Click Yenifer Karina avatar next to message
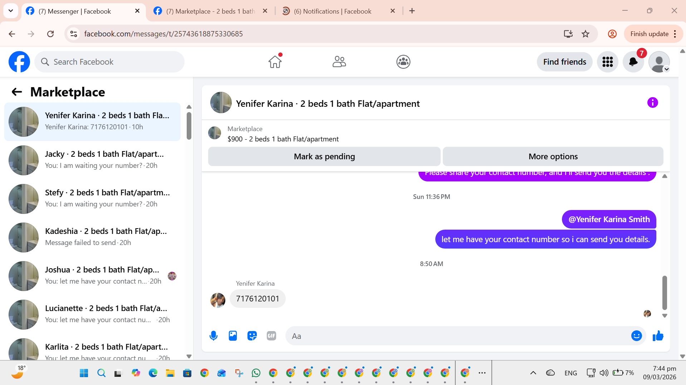Viewport: 686px width, 385px height. 218,300
